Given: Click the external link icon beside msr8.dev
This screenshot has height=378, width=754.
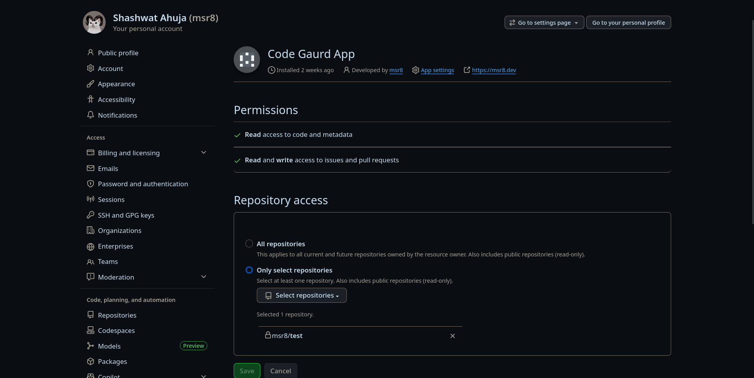Looking at the screenshot, I should 467,70.
